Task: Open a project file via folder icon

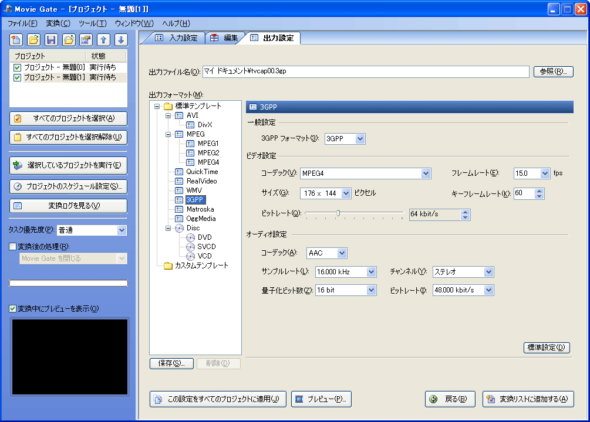Action: [x=33, y=40]
